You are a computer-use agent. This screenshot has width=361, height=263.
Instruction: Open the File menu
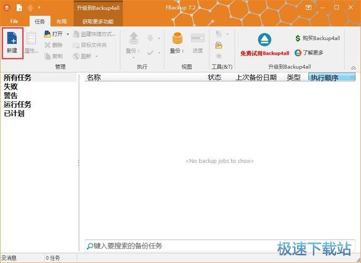click(x=14, y=21)
